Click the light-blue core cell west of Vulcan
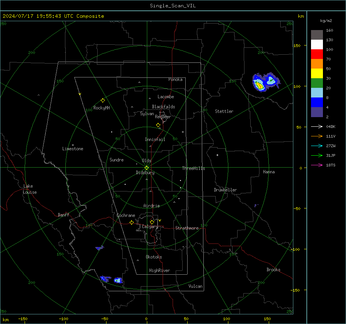This screenshot has width=346, height=324. coord(118,280)
